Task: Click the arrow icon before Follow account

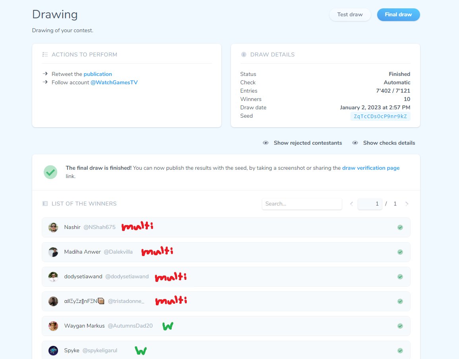Action: tap(45, 82)
